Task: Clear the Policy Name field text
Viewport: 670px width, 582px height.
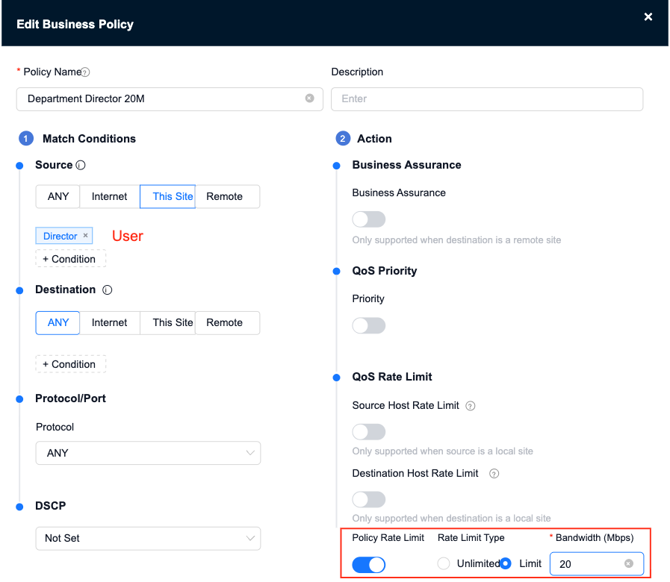Action: click(x=309, y=98)
